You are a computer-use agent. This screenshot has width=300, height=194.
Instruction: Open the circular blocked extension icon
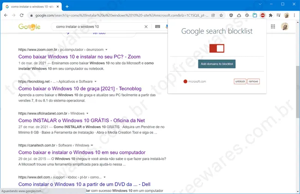coord(247,15)
